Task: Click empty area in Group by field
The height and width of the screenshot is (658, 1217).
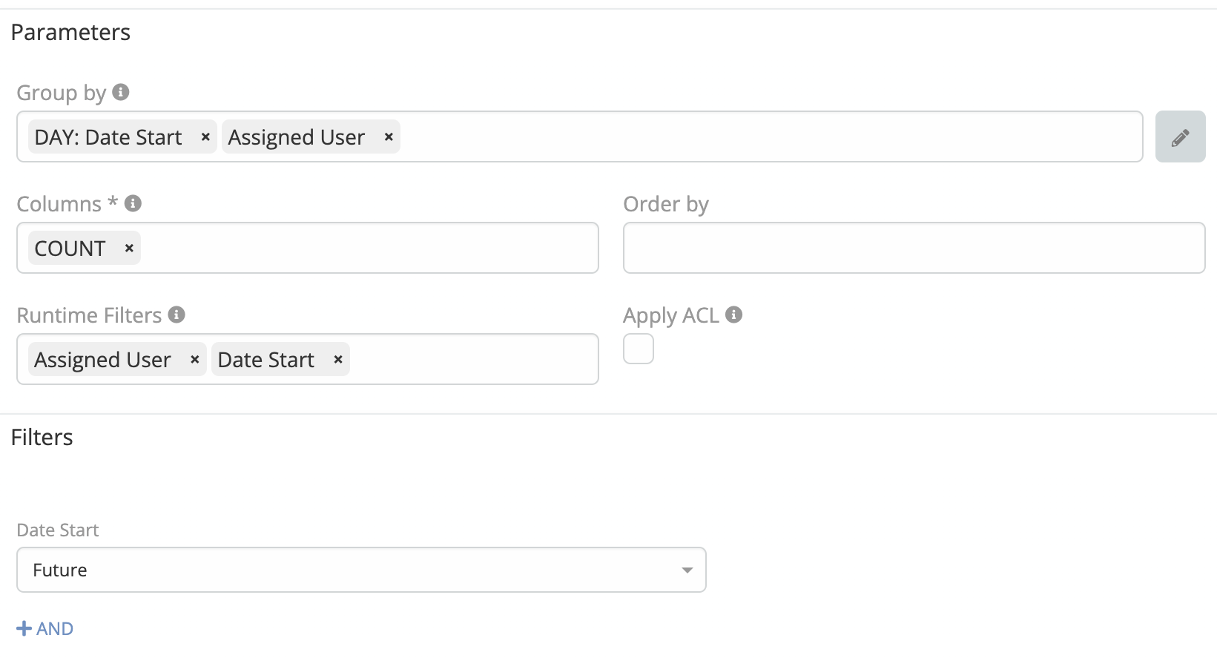Action: 742,137
